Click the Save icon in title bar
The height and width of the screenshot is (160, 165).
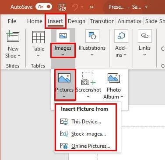pos(62,7)
